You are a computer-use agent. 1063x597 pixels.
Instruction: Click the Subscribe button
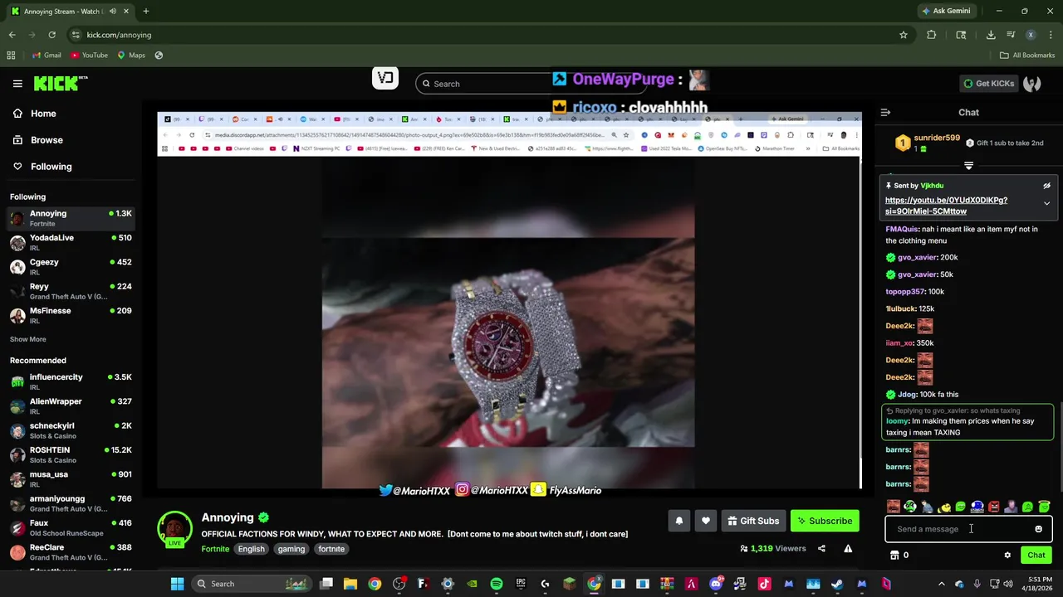(825, 521)
